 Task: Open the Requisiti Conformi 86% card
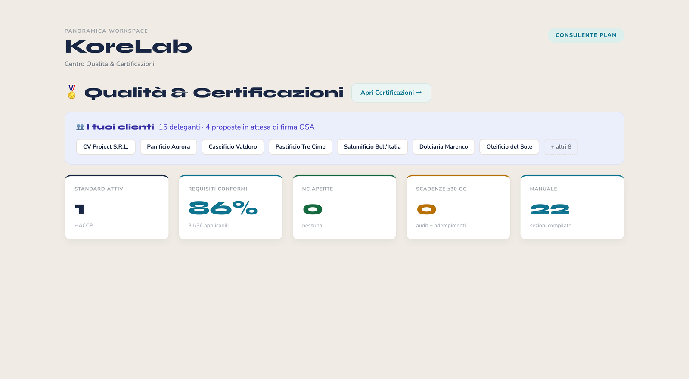(x=230, y=207)
